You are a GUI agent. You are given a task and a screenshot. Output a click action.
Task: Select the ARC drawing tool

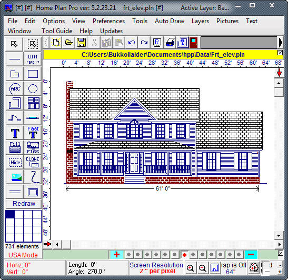pyautogui.click(x=15, y=88)
